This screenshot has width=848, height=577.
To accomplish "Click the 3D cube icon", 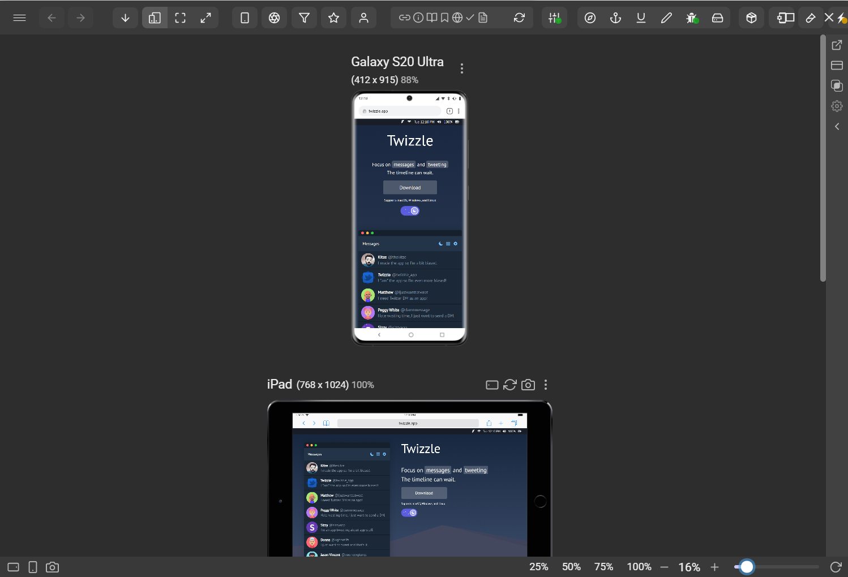I will pos(751,18).
